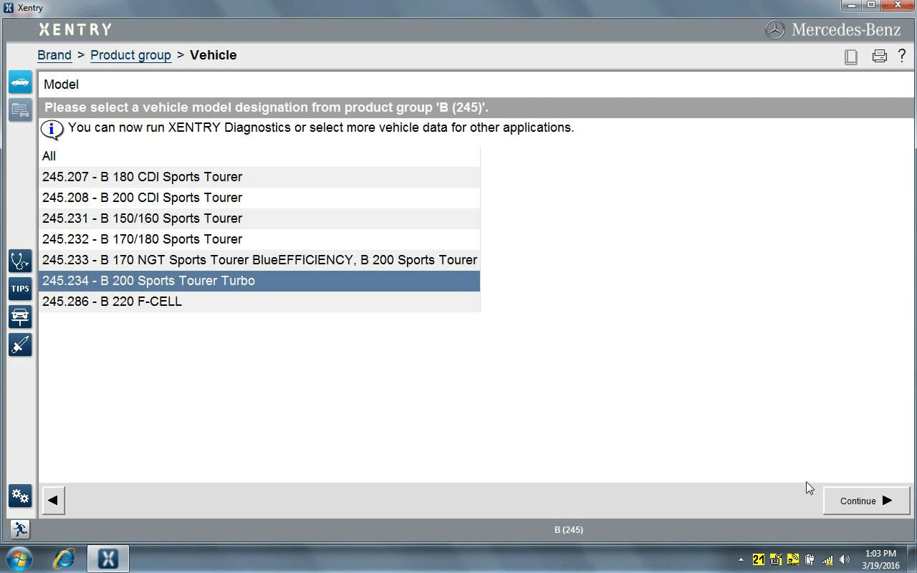917x573 pixels.
Task: Go to the Product group breadcrumb link
Action: [130, 55]
